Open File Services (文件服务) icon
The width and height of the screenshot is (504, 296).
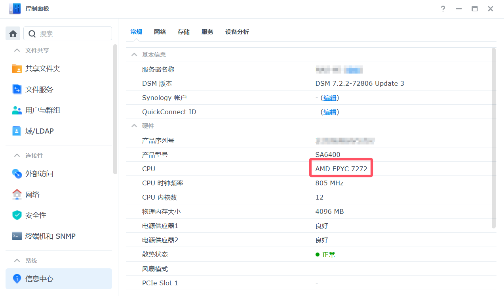[x=17, y=90]
